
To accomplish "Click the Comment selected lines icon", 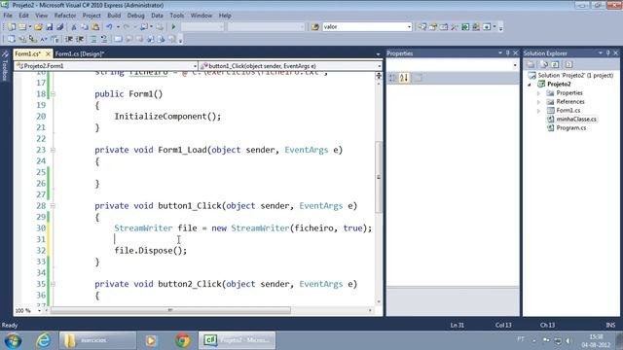I will [93, 39].
